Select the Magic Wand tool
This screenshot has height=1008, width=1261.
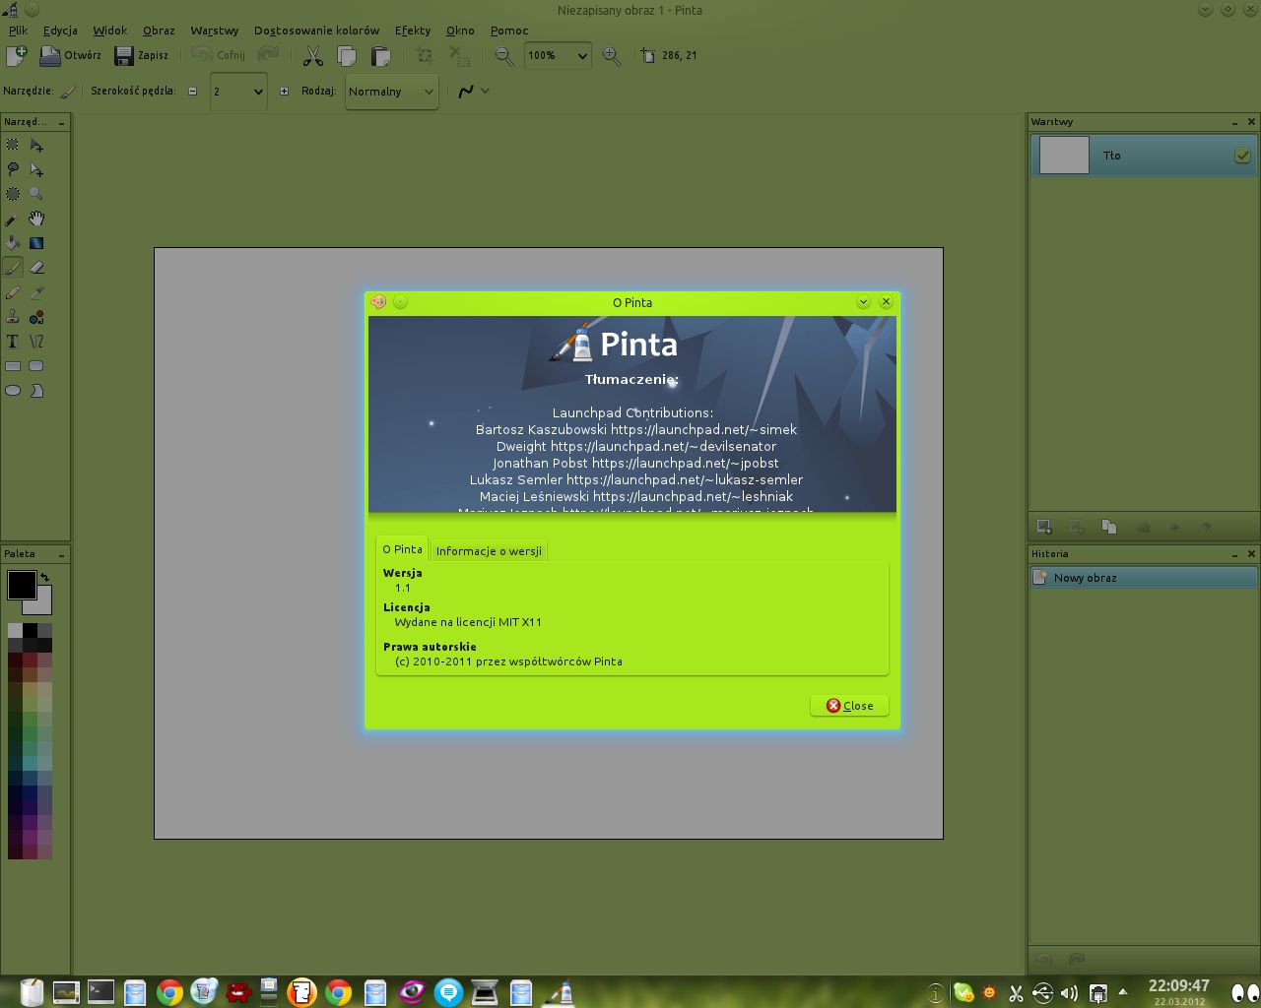tap(13, 219)
